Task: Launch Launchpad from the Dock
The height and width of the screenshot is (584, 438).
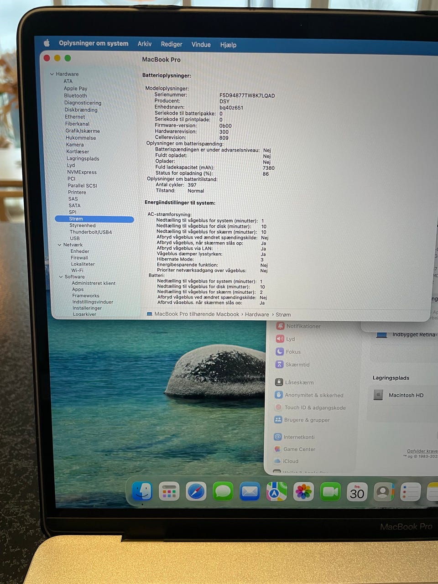Action: (x=169, y=491)
